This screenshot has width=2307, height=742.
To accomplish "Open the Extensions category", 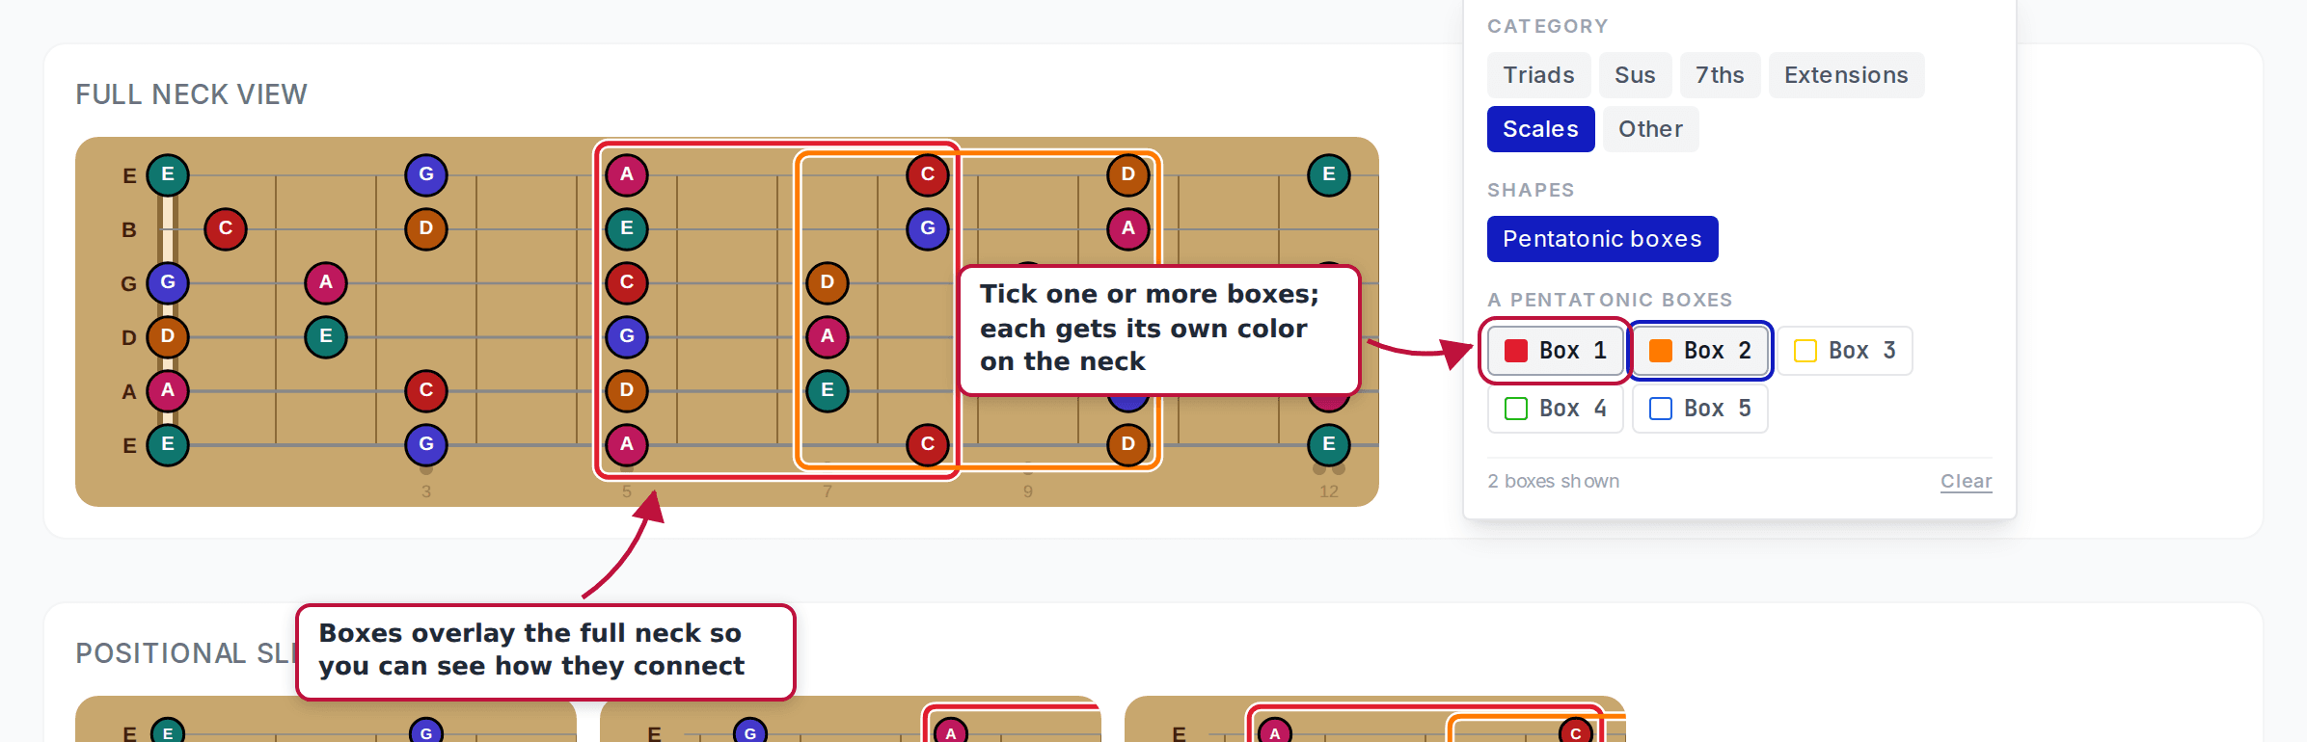I will pos(1846,75).
